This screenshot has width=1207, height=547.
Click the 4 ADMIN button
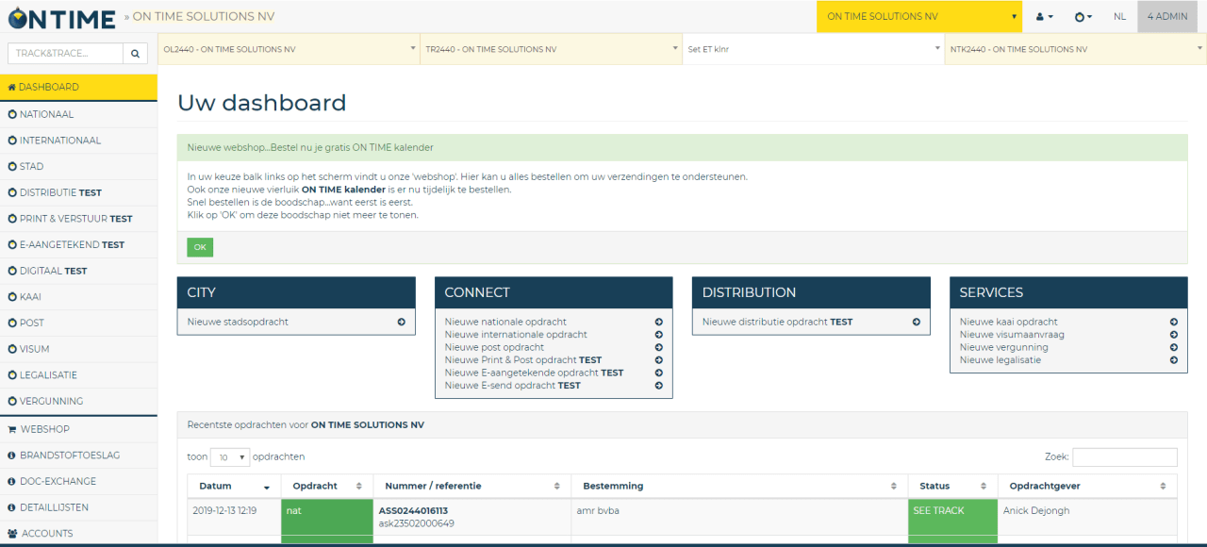pyautogui.click(x=1167, y=16)
